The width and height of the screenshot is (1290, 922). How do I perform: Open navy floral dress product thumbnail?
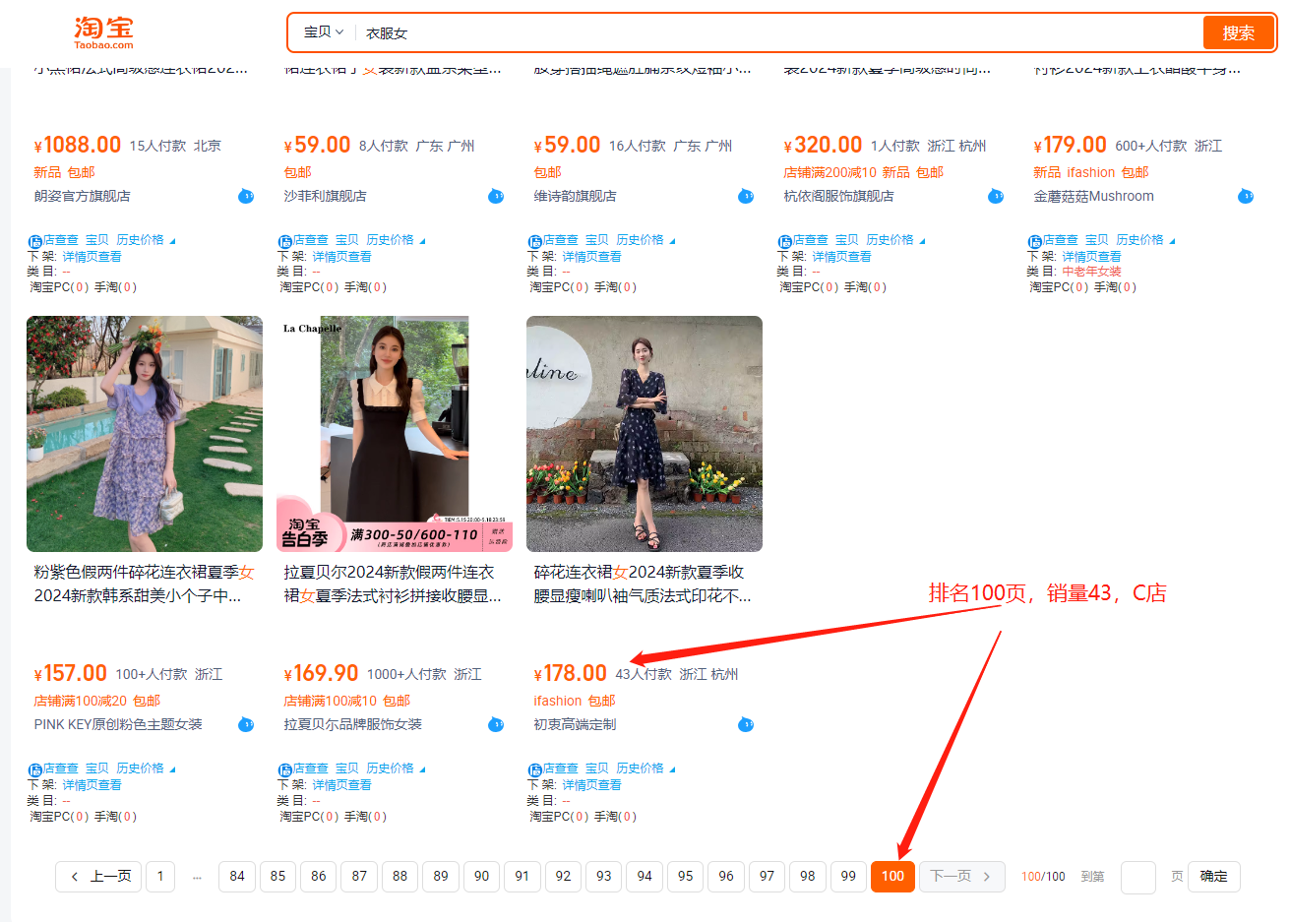645,434
